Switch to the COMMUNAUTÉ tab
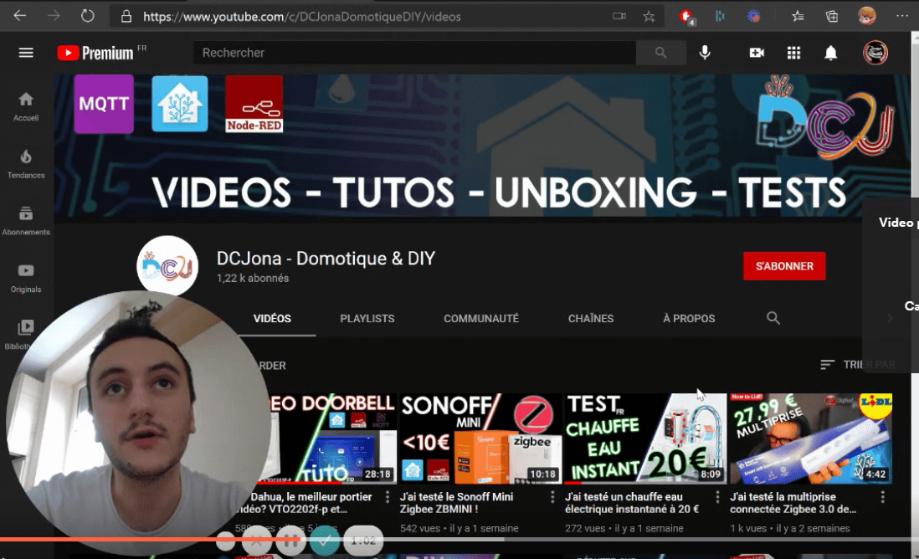 coord(481,319)
